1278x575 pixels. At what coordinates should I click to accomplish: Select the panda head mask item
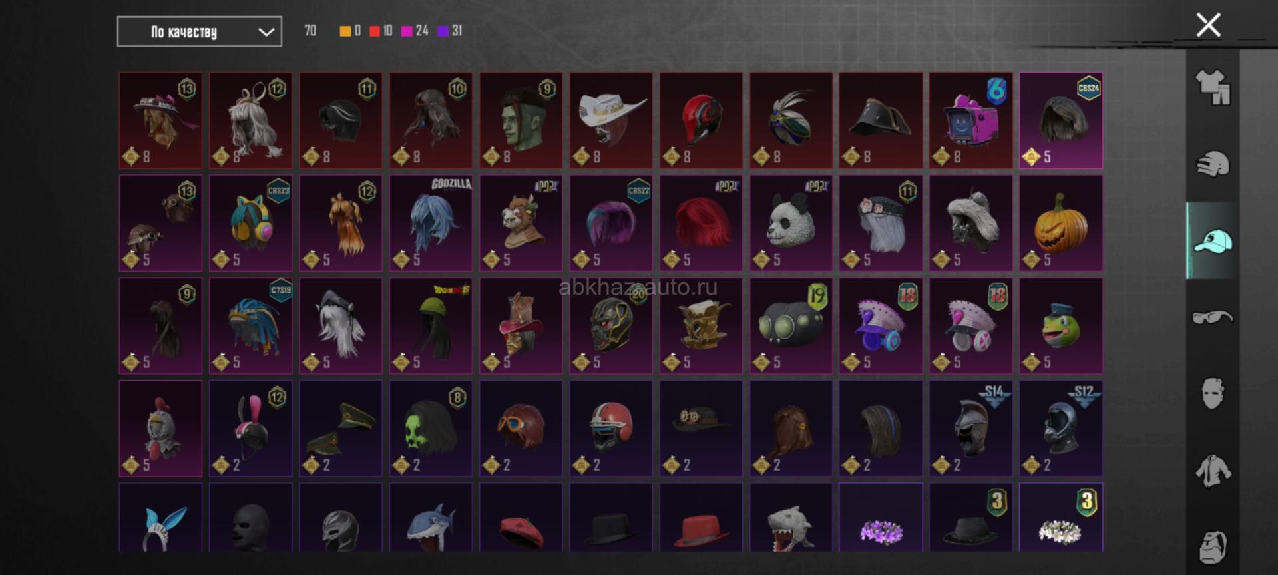791,223
